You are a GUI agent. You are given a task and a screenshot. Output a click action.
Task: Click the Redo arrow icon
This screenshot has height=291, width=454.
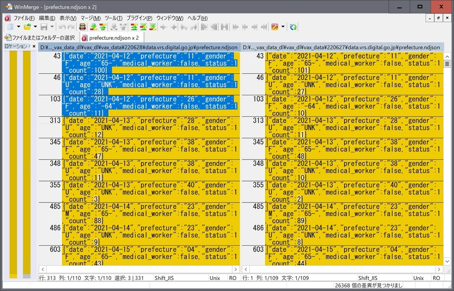(72, 27)
